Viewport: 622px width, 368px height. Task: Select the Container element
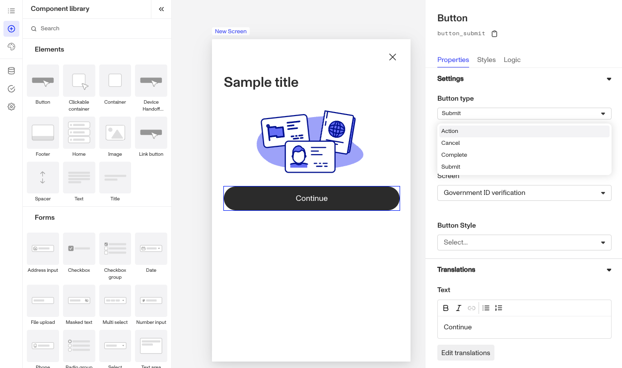pyautogui.click(x=115, y=85)
